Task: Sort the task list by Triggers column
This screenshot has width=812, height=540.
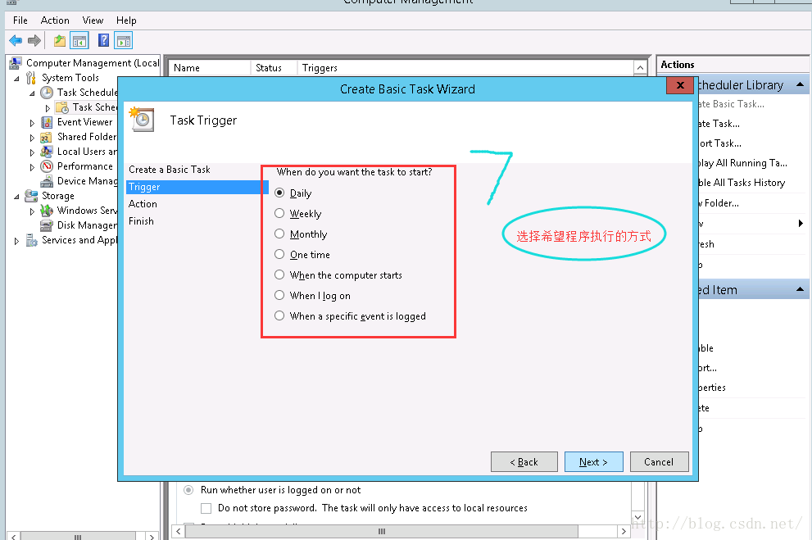Action: (465, 68)
